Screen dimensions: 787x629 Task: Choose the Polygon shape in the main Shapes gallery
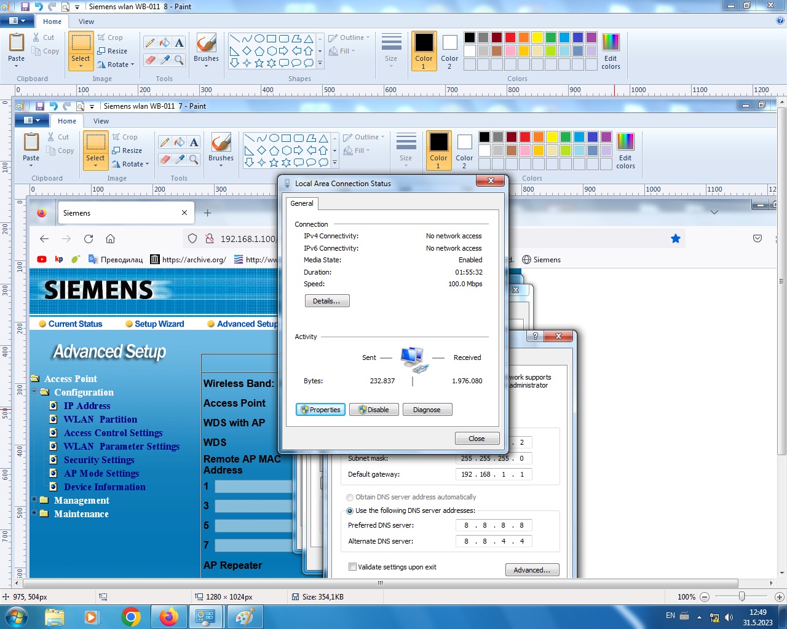coord(296,39)
